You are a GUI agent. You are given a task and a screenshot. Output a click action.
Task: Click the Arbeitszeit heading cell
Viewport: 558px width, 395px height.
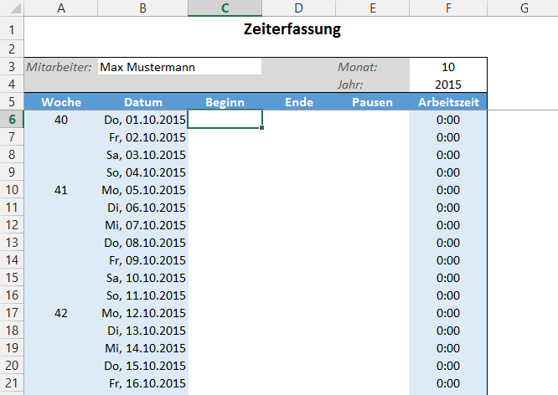448,102
